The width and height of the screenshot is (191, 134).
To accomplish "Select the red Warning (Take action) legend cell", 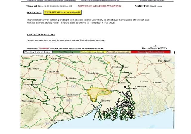I will 150,52.
